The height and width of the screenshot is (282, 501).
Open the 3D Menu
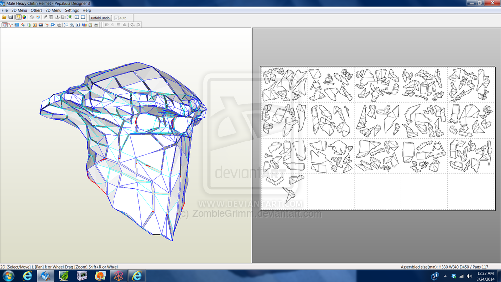[19, 10]
